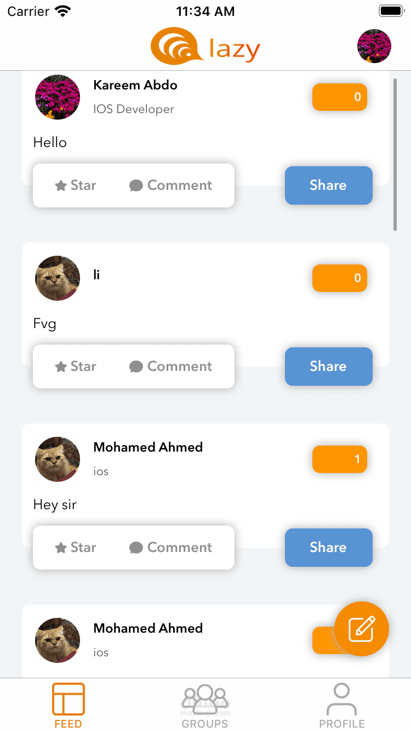The image size is (411, 732).
Task: Click the lazy logo at the top
Action: (x=205, y=46)
